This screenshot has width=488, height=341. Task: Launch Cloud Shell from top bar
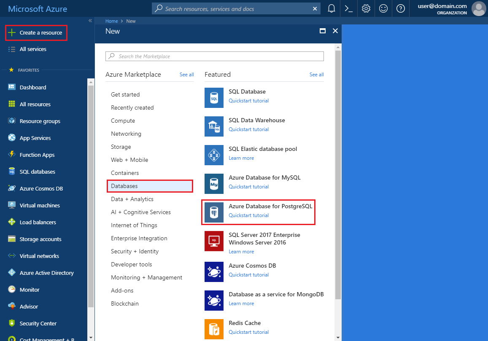pos(348,8)
